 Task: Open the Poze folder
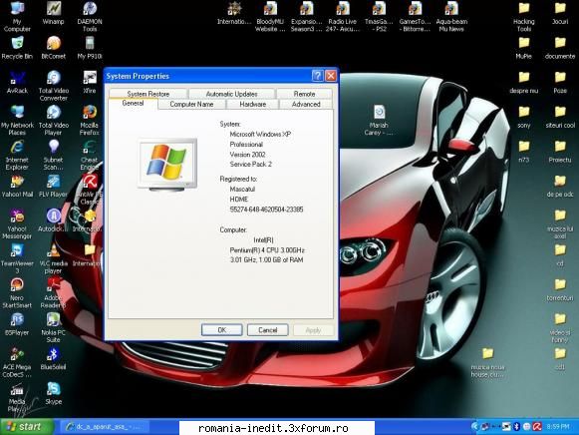[x=560, y=82]
